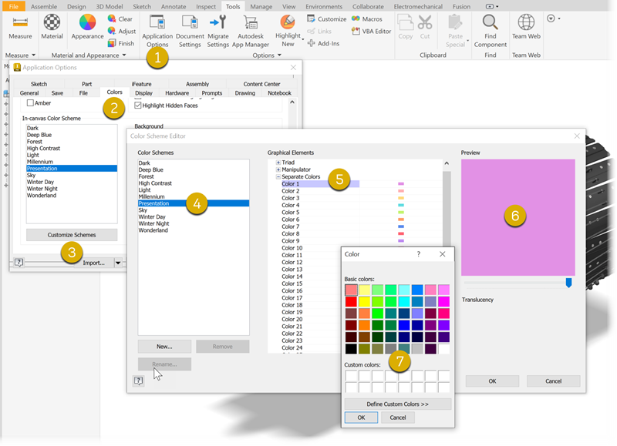Click help icon in Application Options dialog
This screenshot has width=617, height=446.
(19, 262)
